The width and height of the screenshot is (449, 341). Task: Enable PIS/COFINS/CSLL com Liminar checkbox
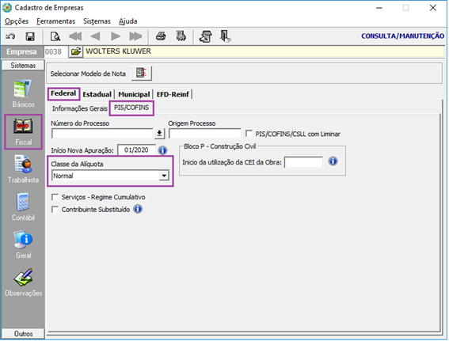[249, 134]
